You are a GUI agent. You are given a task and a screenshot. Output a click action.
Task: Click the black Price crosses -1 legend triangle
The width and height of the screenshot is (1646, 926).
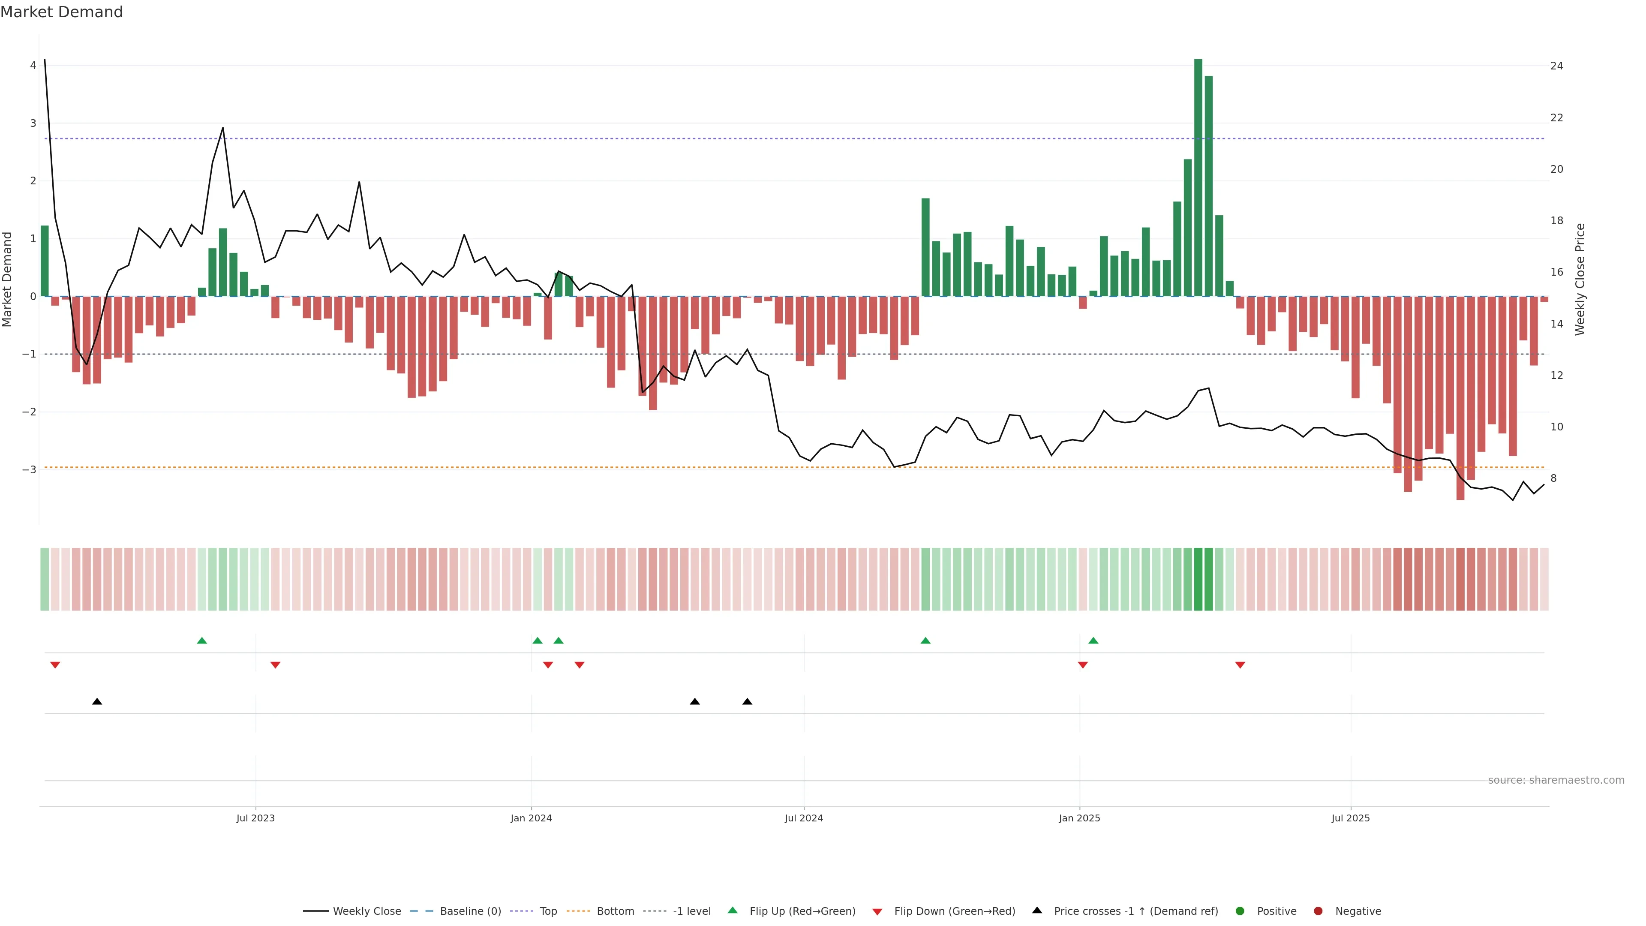[x=1036, y=911]
